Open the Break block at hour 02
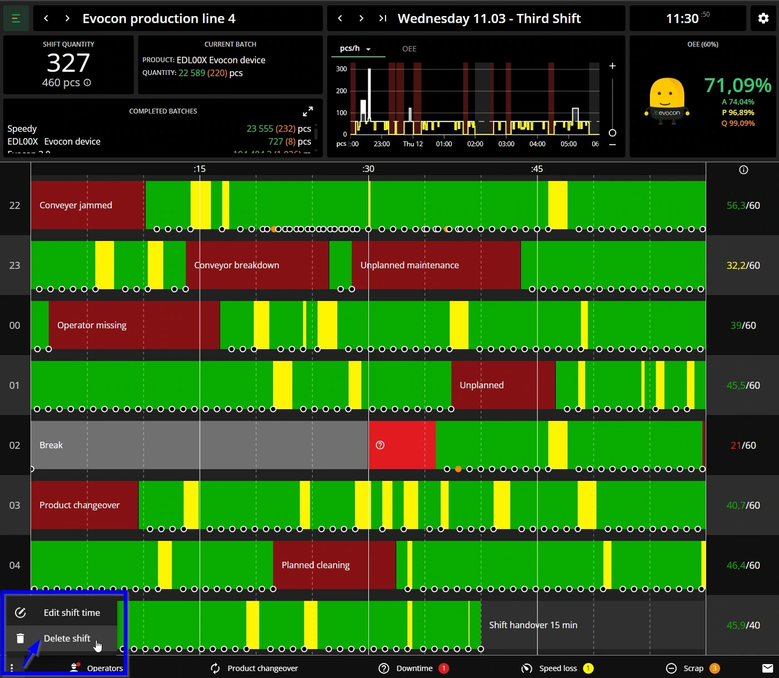This screenshot has width=779, height=678. click(x=199, y=445)
